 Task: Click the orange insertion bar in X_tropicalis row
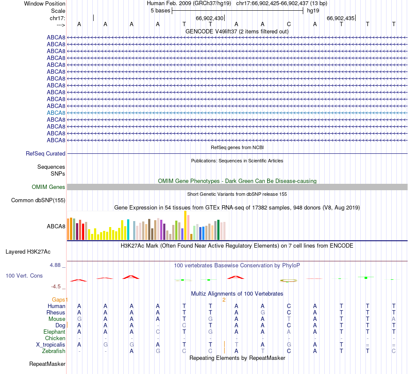point(224,345)
